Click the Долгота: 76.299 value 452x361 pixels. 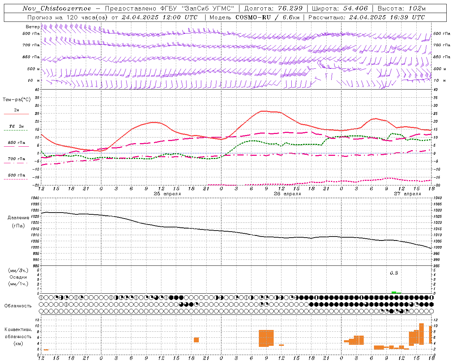click(273, 8)
